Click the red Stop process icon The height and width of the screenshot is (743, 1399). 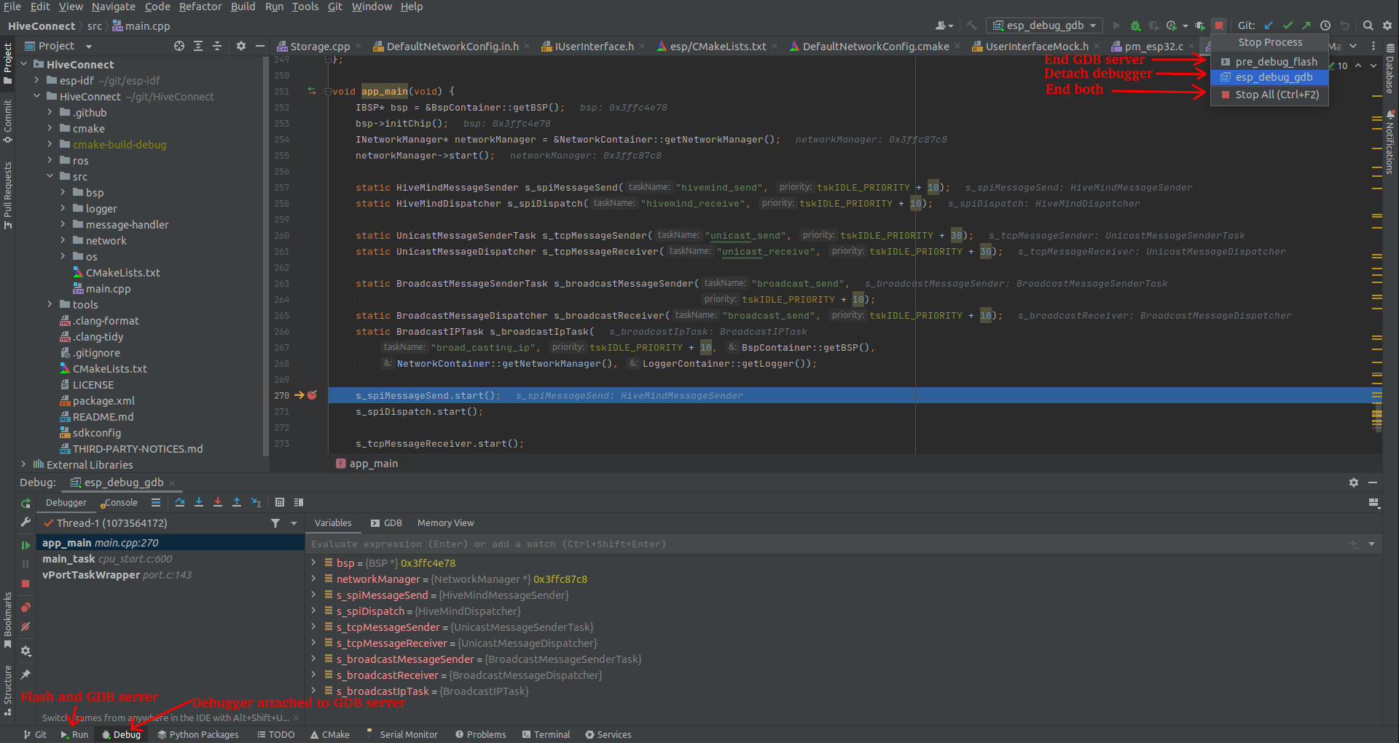(x=1219, y=25)
